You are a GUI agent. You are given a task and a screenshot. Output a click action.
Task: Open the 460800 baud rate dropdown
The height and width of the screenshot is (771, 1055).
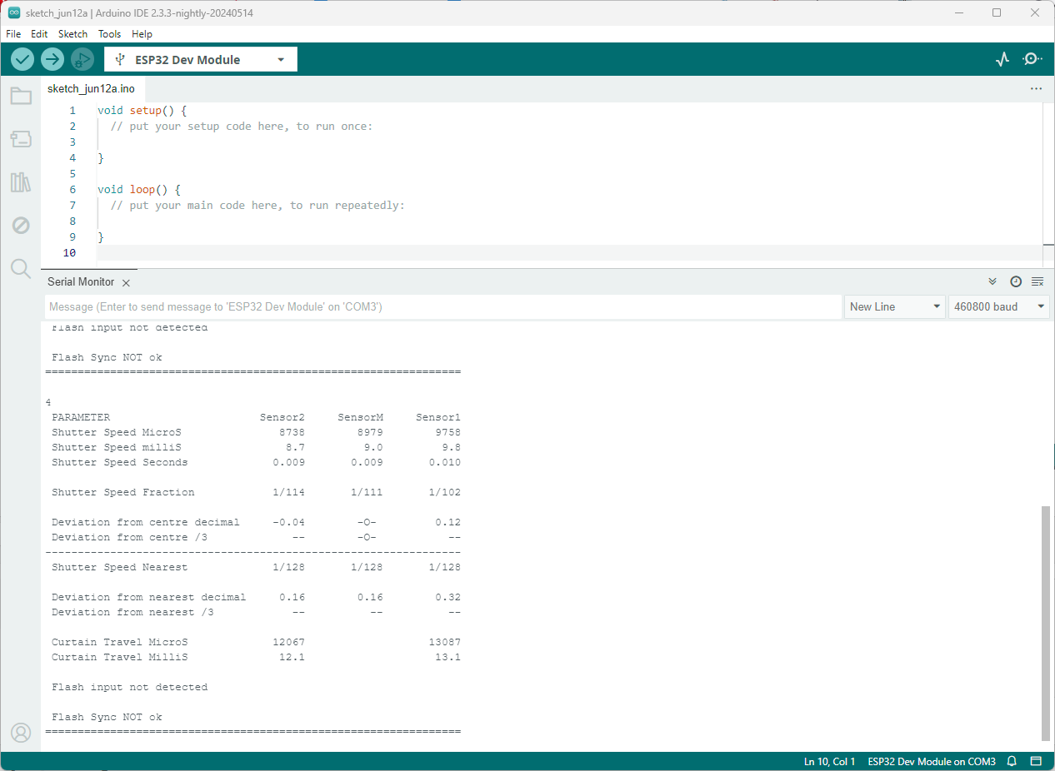[x=998, y=306]
